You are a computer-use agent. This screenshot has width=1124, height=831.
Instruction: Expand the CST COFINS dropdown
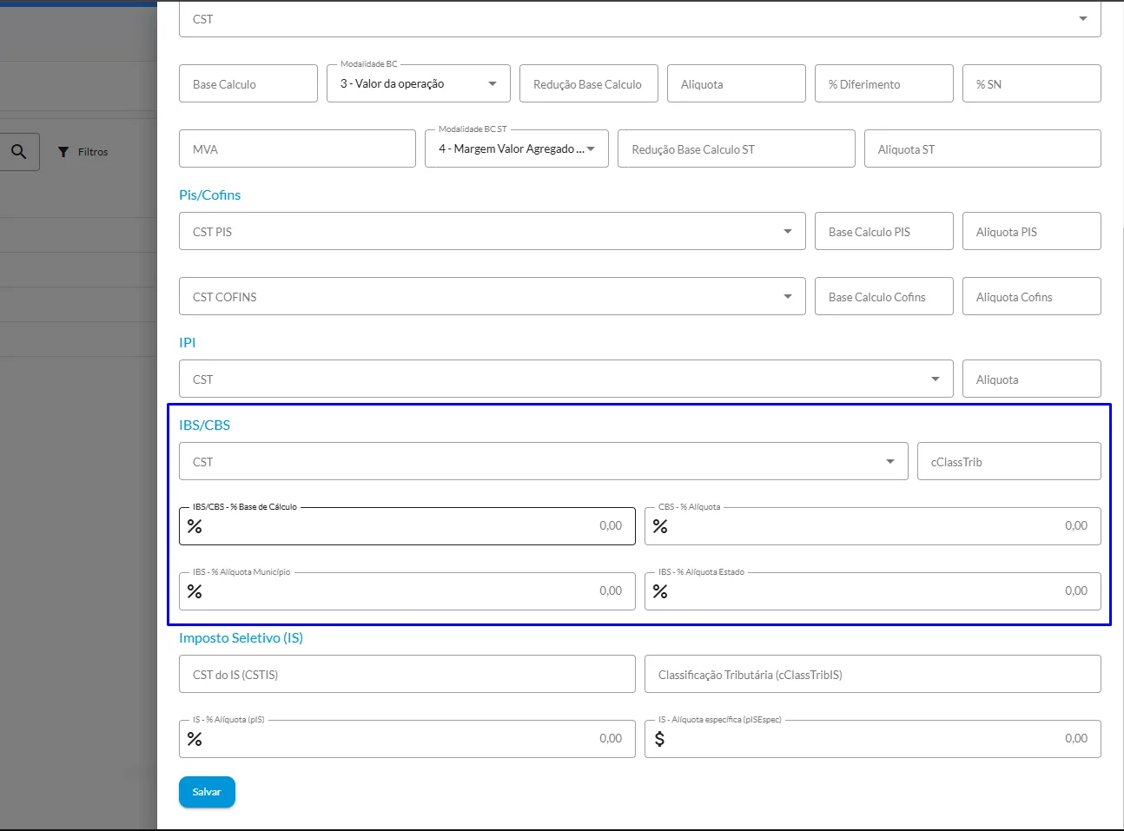tap(493, 296)
